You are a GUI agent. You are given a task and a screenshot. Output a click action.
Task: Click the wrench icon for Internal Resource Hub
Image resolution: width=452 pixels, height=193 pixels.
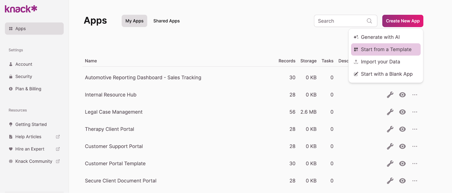[390, 95]
